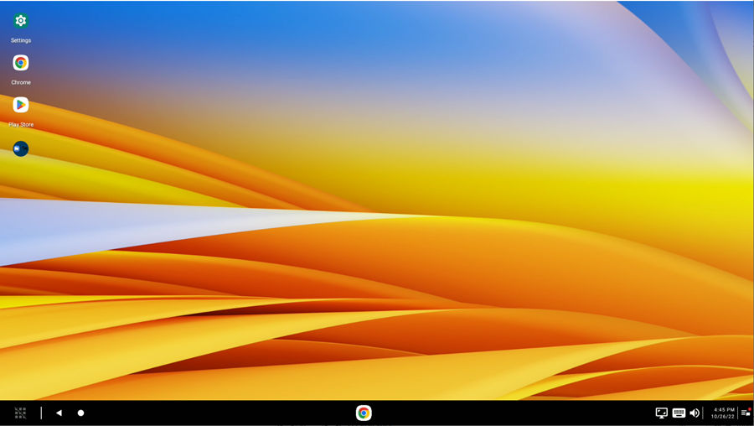Open volume control speaker icon
The image size is (754, 426).
tap(695, 413)
